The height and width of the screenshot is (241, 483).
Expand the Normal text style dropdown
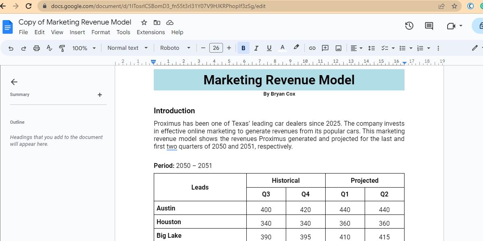tap(127, 48)
